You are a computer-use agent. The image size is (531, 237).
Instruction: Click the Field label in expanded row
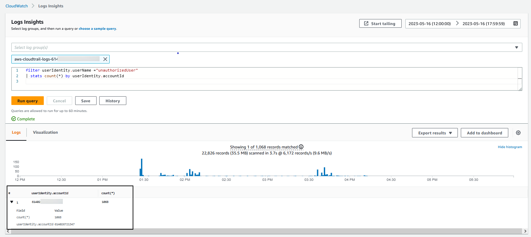[x=21, y=211]
